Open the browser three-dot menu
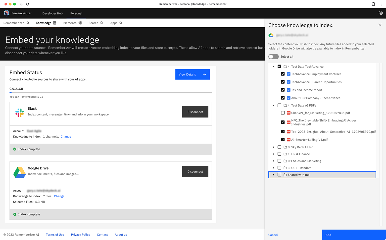This screenshot has width=386, height=240. (x=381, y=4)
